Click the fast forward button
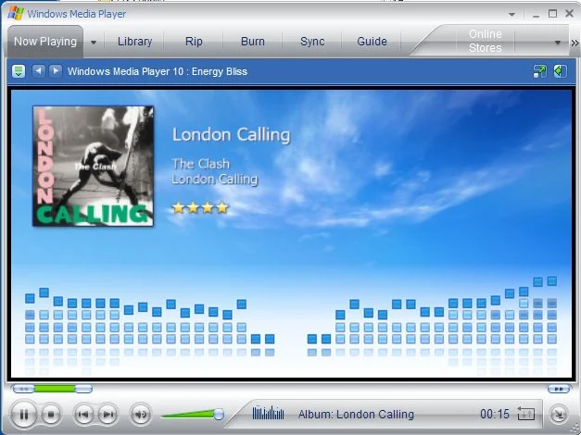This screenshot has height=435, width=581. point(559,389)
